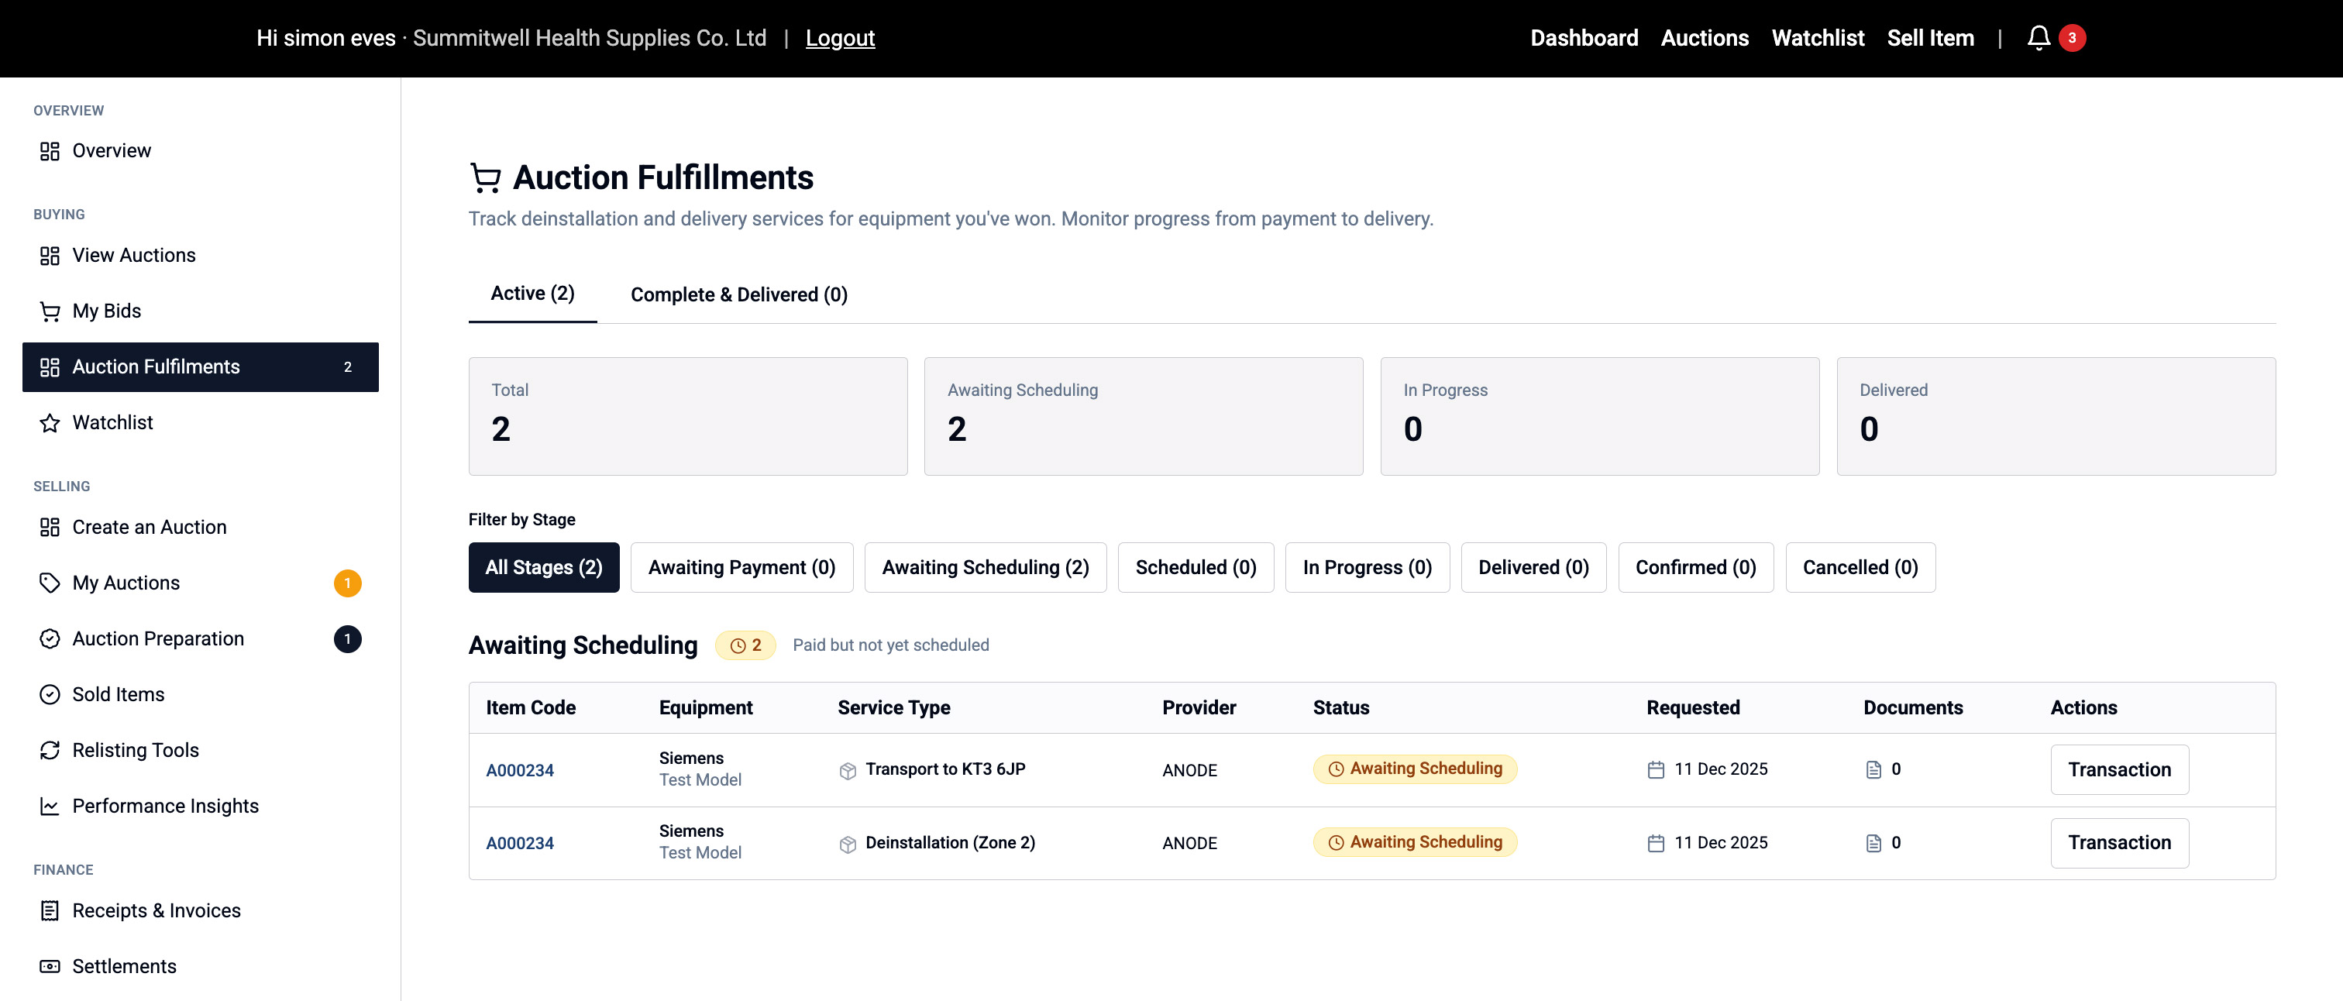Screen dimensions: 2343x1001
Task: Click Awaiting Scheduling status badge first row
Action: coord(1414,769)
